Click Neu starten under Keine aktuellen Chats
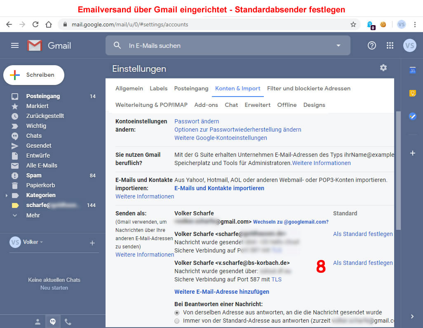 coord(54,288)
